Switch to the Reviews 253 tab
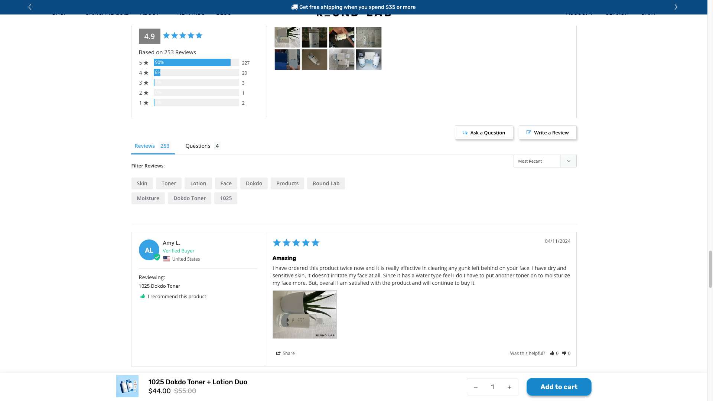The height and width of the screenshot is (401, 713). click(153, 146)
